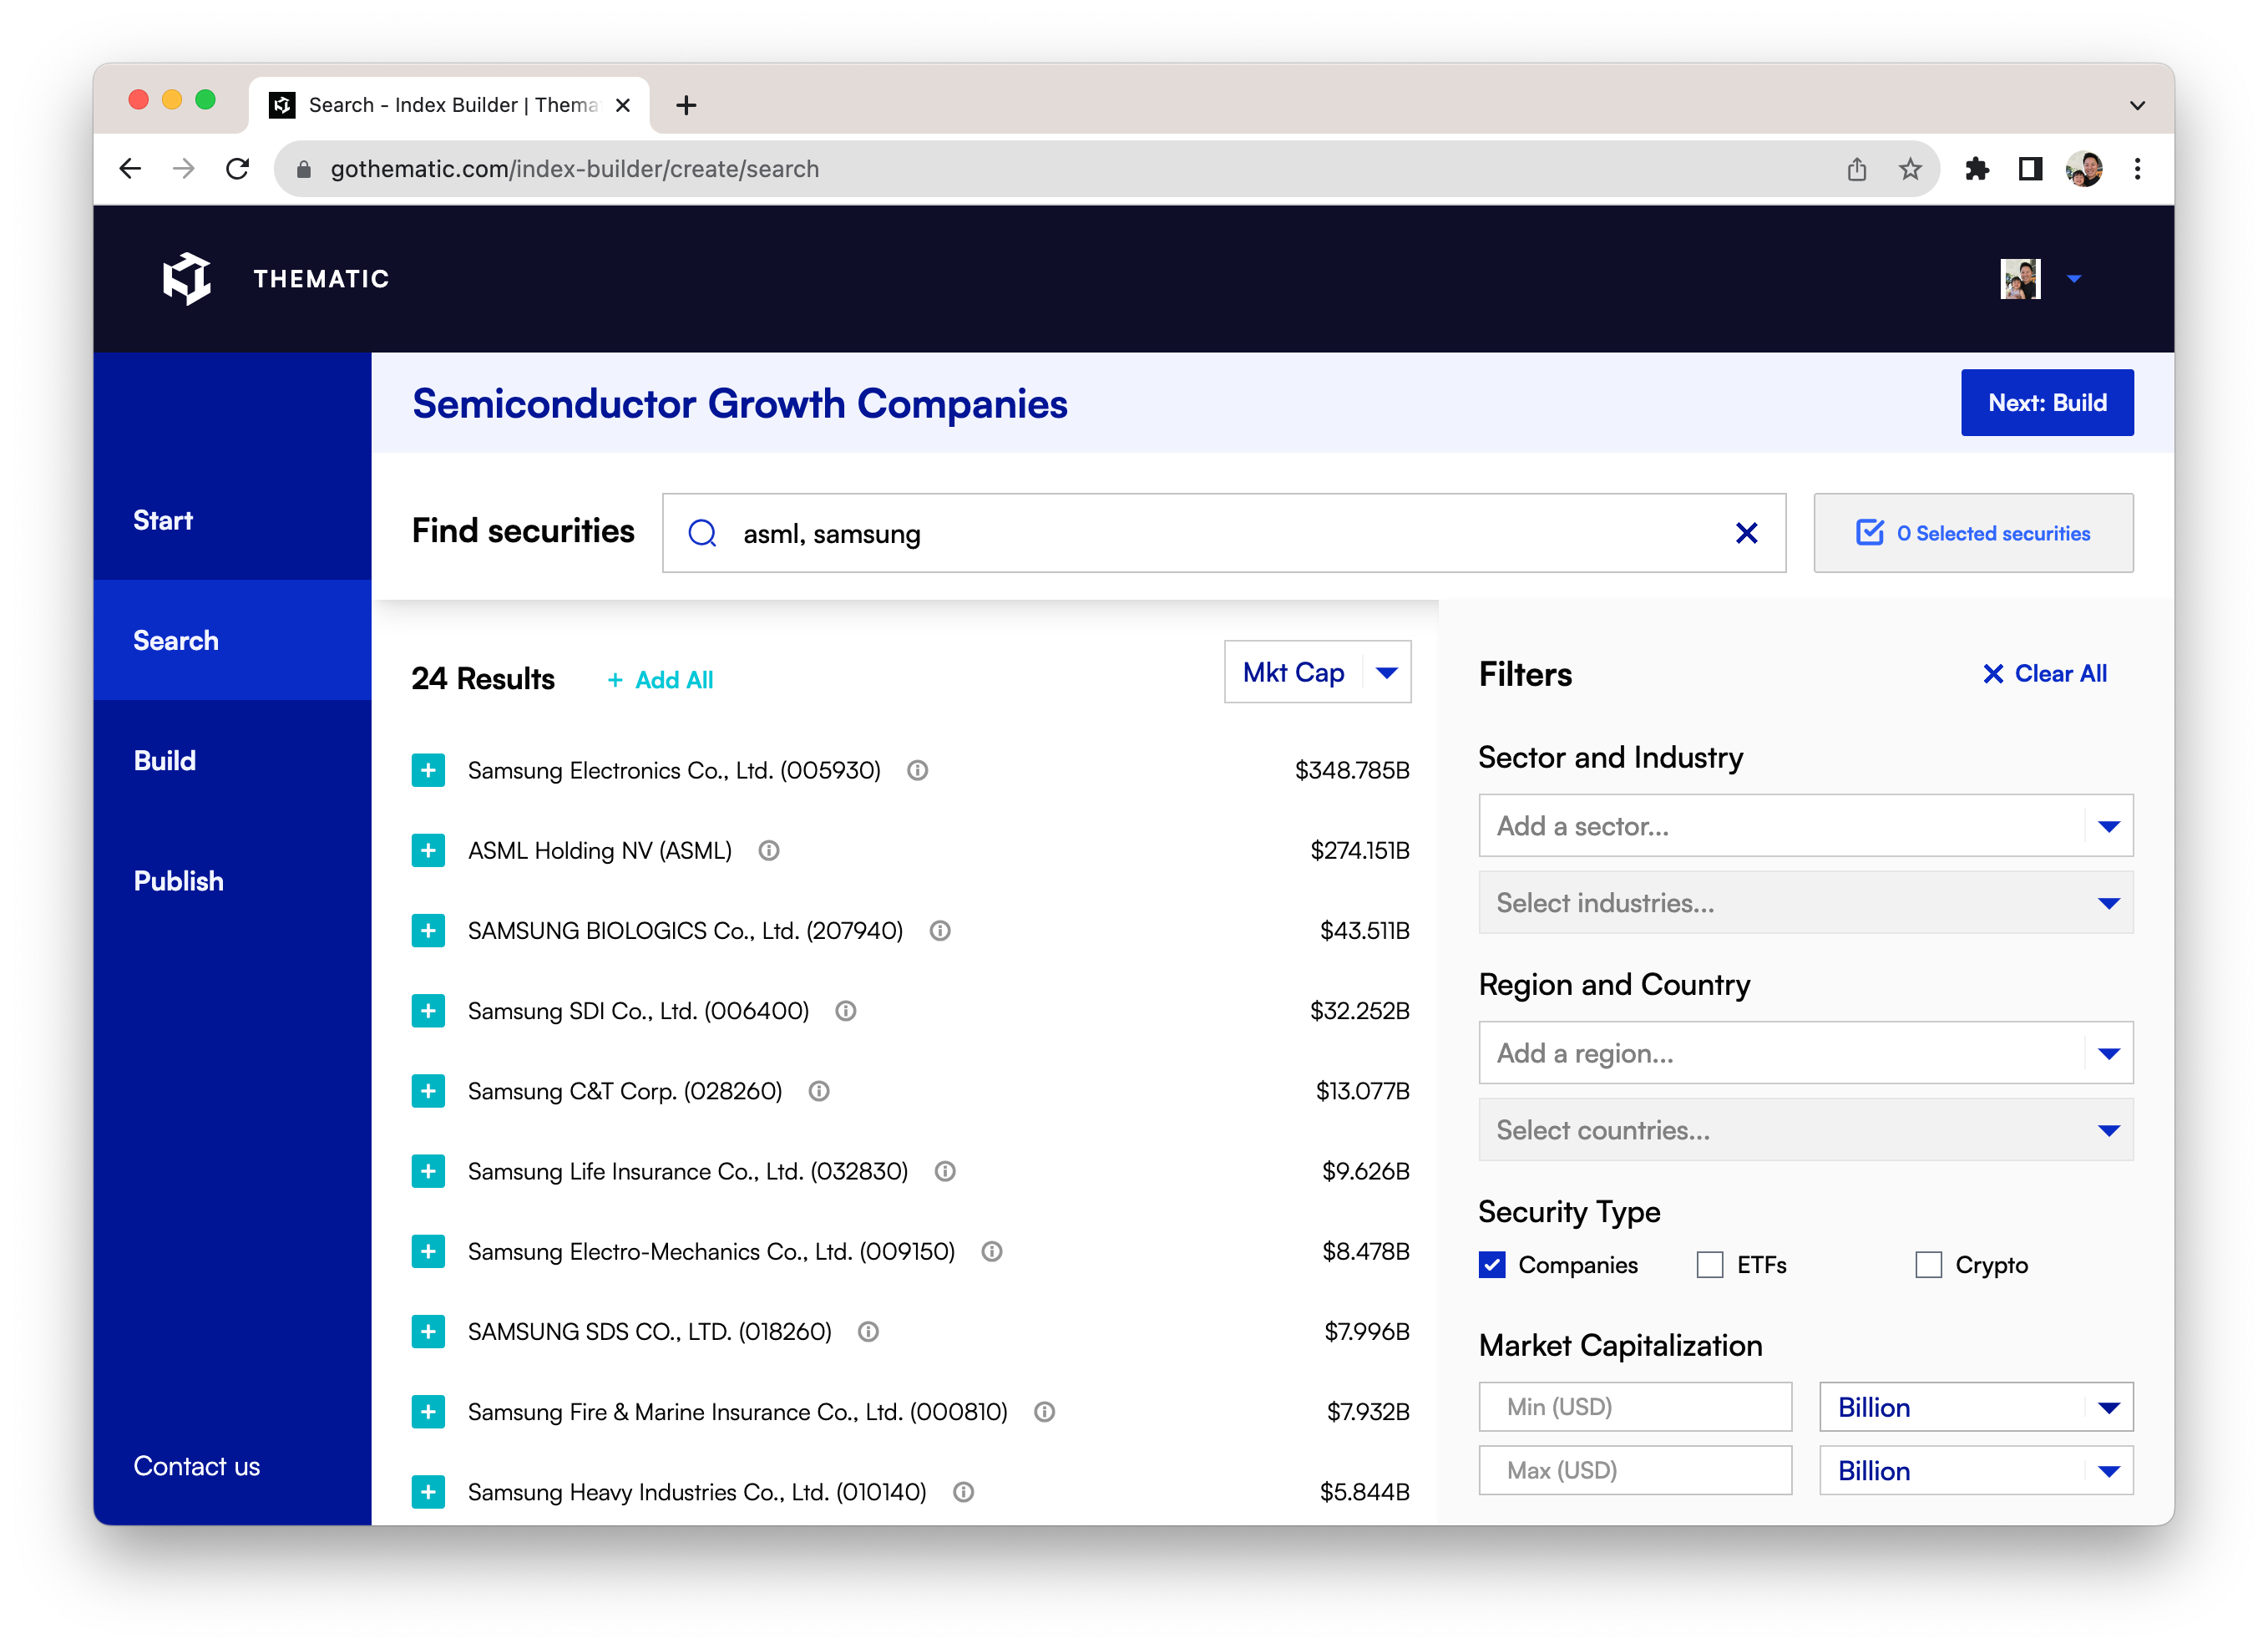Click the Next: Build button

click(2046, 403)
